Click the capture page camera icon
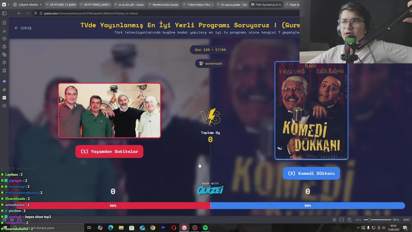 (334, 220)
